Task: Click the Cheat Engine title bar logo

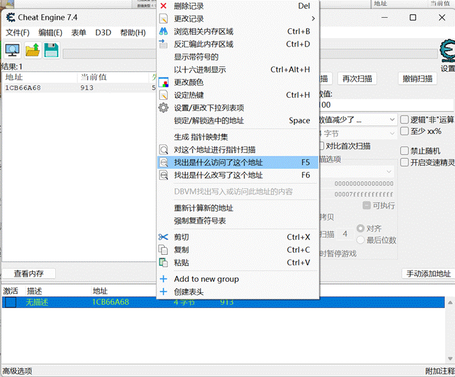Action: click(11, 18)
